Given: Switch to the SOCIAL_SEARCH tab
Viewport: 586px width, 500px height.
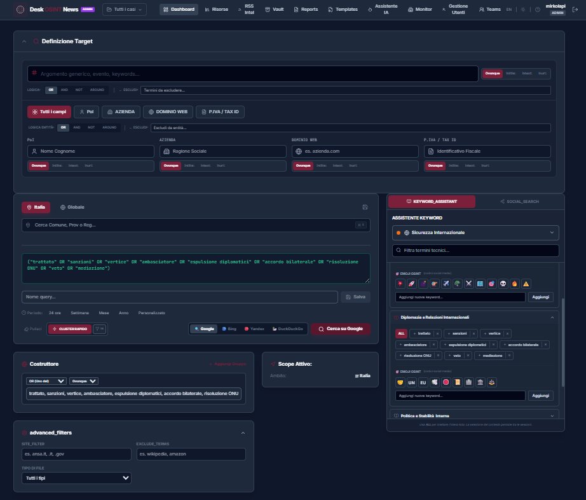Looking at the screenshot, I should click(x=519, y=202).
